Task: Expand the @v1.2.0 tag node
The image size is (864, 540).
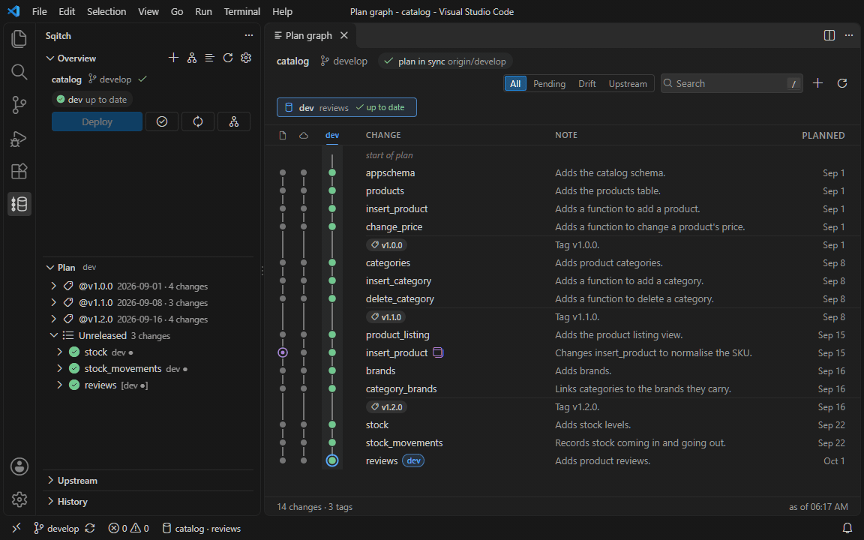Action: click(x=53, y=319)
